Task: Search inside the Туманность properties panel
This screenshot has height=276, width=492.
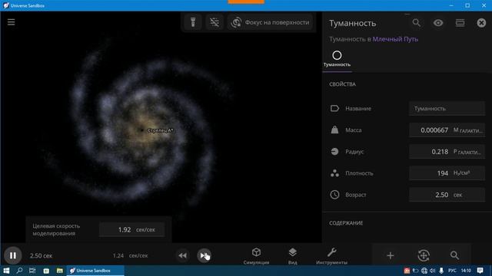Action: [417, 22]
